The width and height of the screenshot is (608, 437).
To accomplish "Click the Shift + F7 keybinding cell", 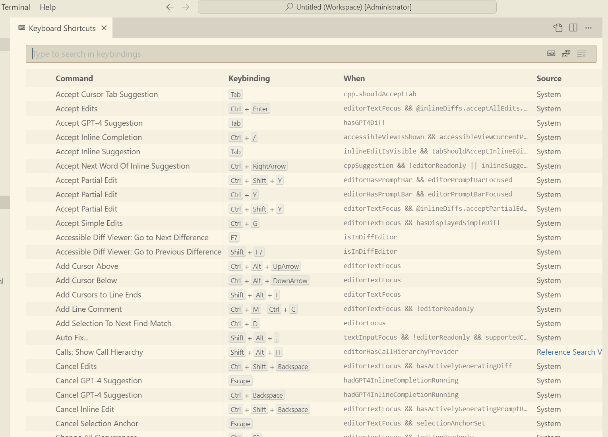I will point(247,252).
